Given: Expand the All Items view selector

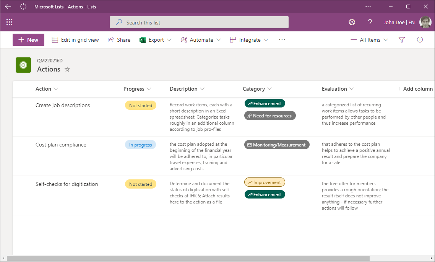Looking at the screenshot, I should 369,39.
